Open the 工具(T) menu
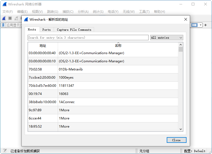The image size is (212, 154). tap(144, 12)
